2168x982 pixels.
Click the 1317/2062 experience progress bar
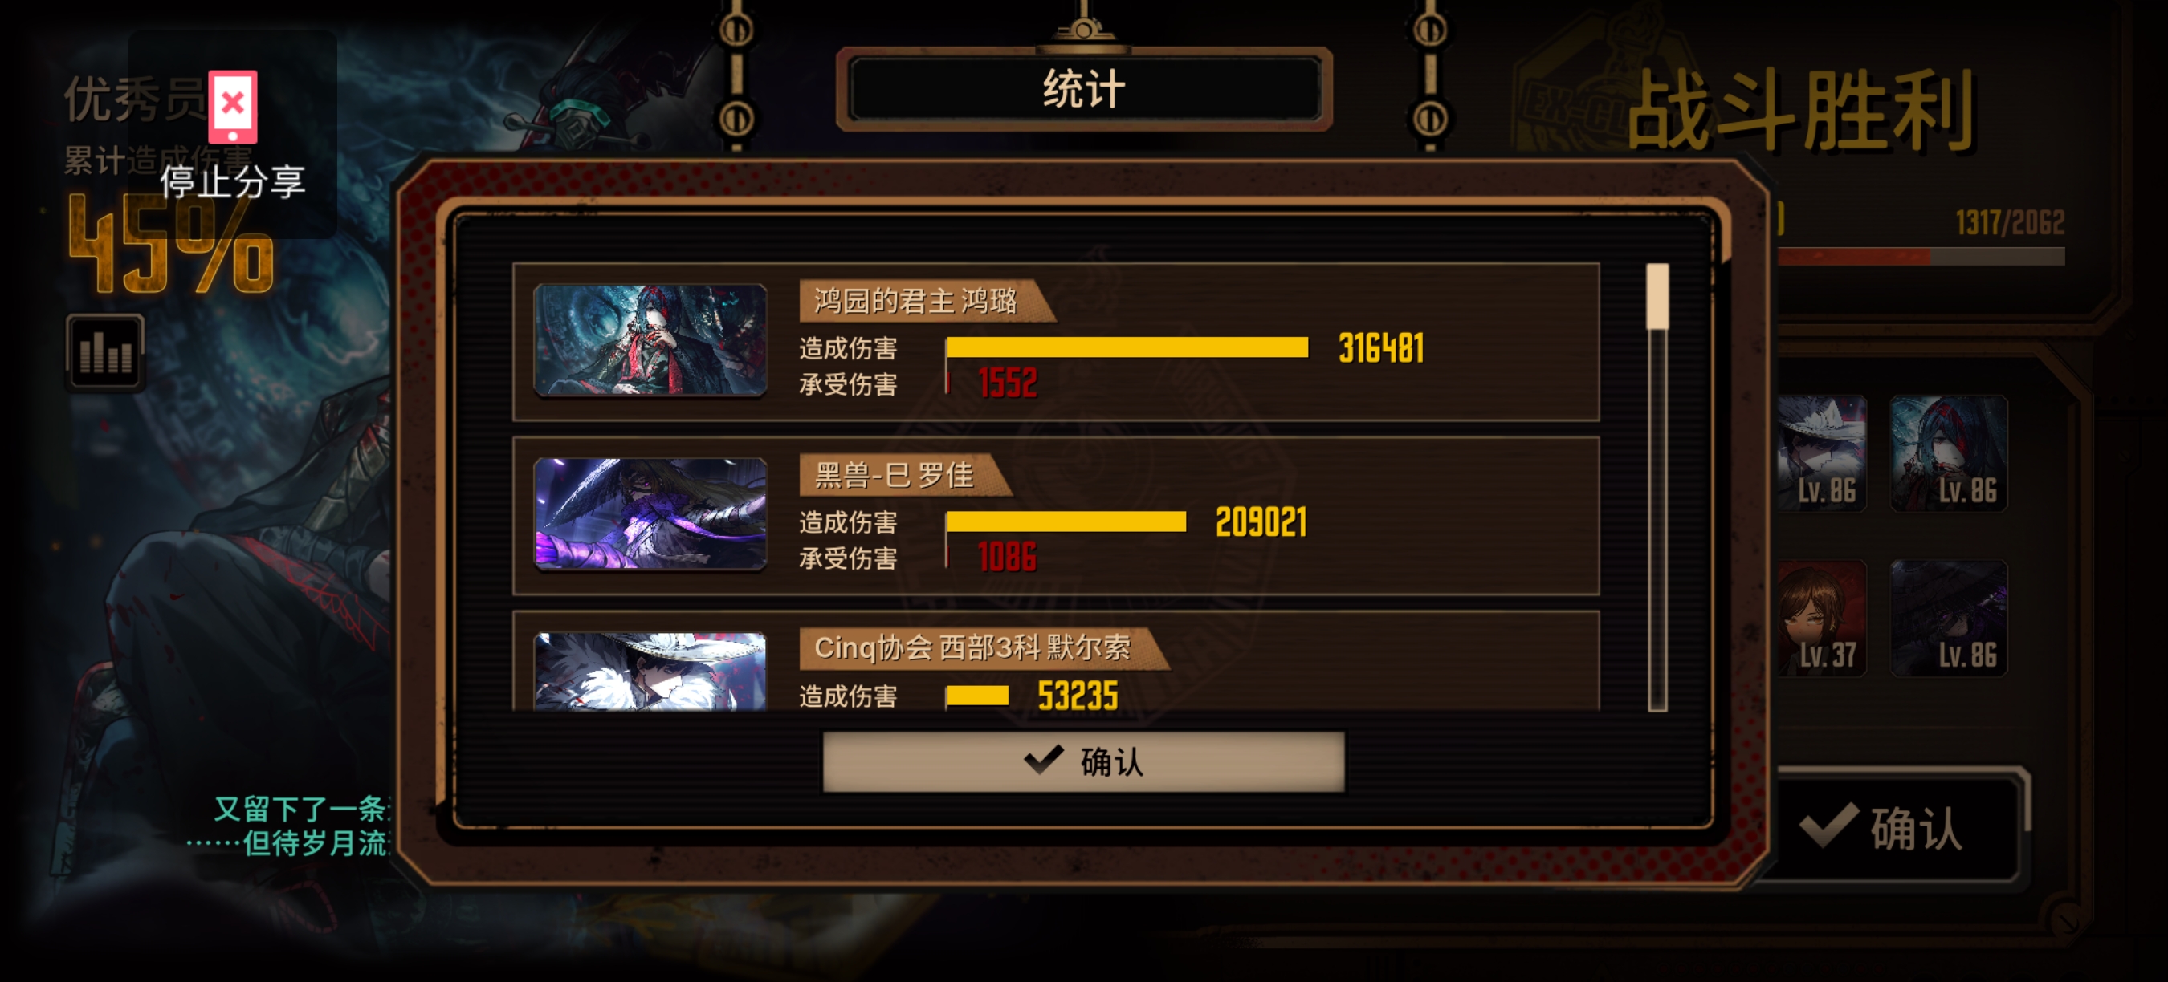click(x=1919, y=257)
